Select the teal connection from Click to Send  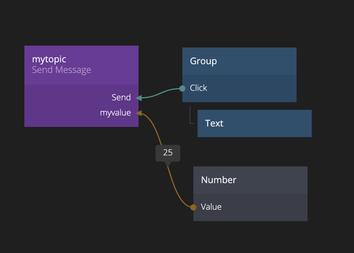160,94
